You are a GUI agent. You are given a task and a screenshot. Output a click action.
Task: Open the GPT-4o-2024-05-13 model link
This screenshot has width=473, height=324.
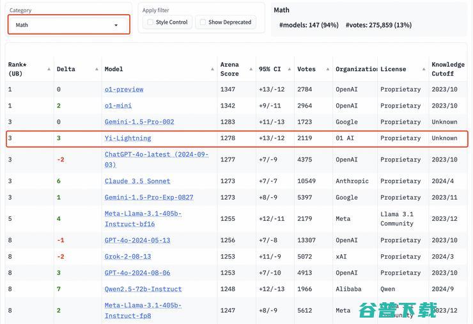coord(137,240)
